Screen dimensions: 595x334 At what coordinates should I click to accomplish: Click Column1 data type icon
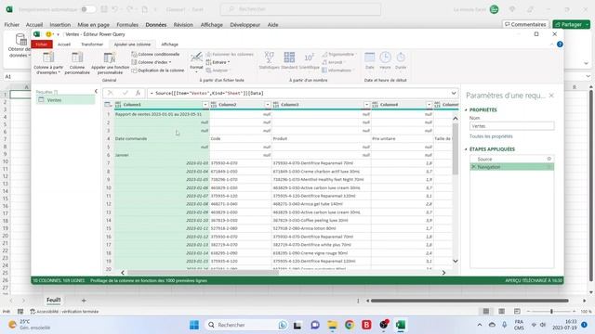(118, 105)
